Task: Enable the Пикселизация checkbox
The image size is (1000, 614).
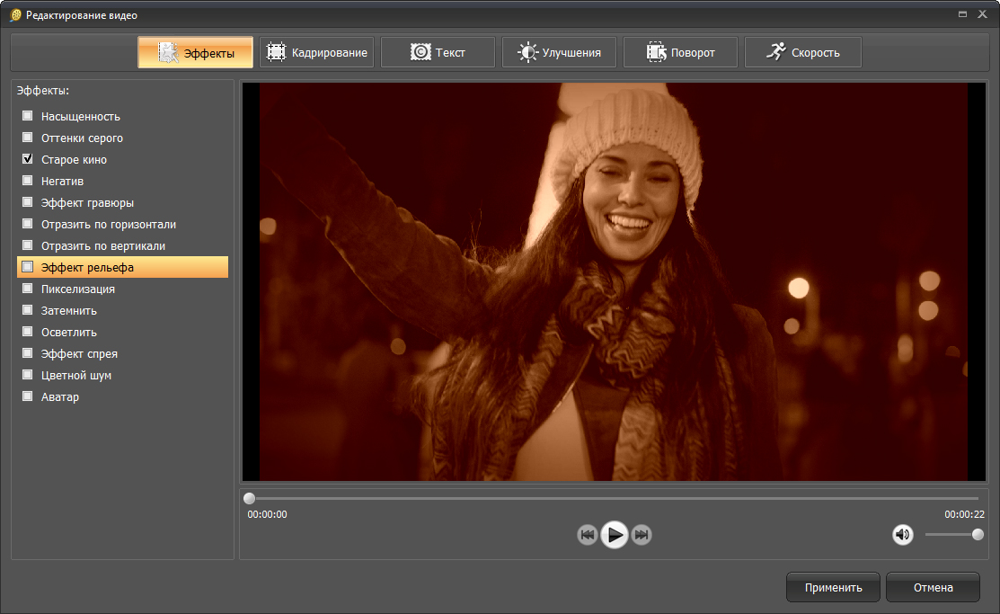Action: (x=28, y=289)
